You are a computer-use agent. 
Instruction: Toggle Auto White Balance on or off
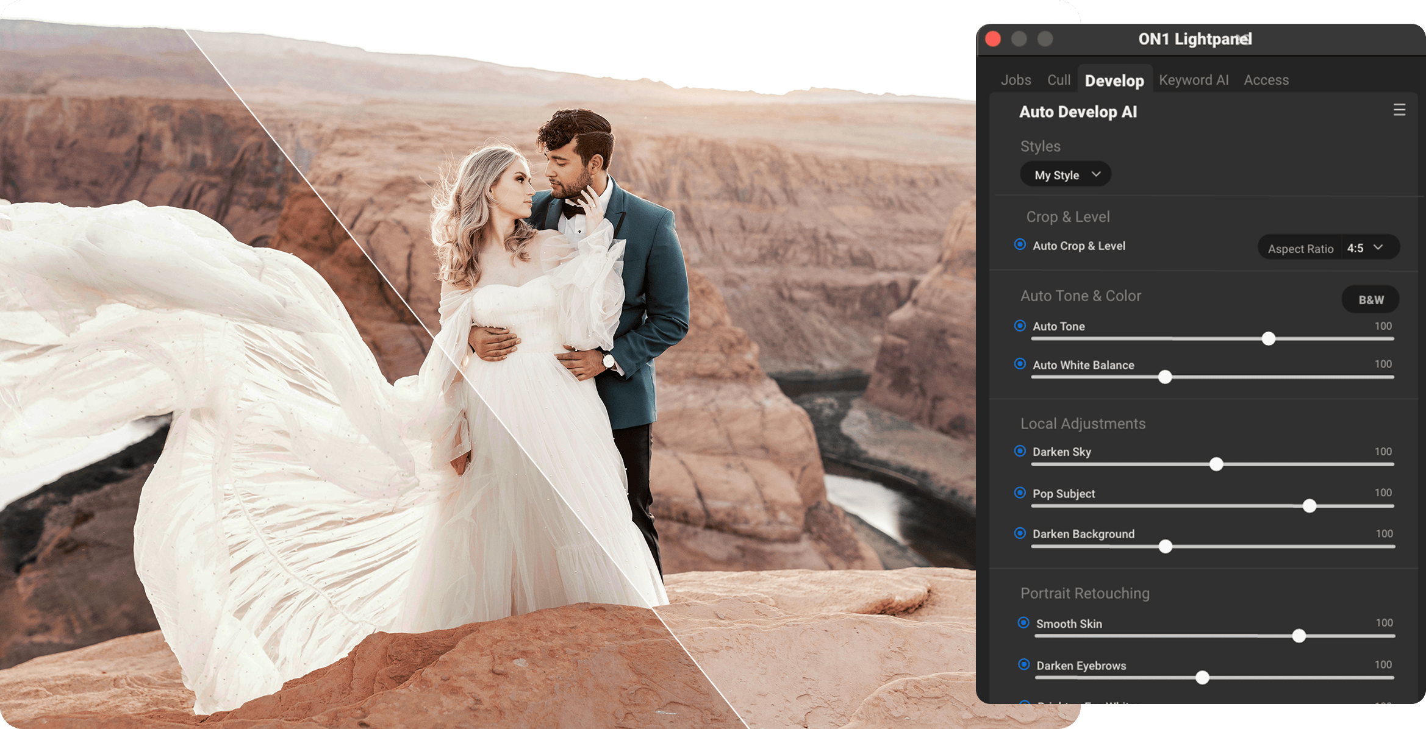1020,364
